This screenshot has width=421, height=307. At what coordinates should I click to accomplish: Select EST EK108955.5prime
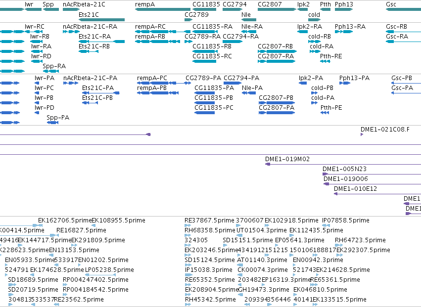(x=118, y=220)
